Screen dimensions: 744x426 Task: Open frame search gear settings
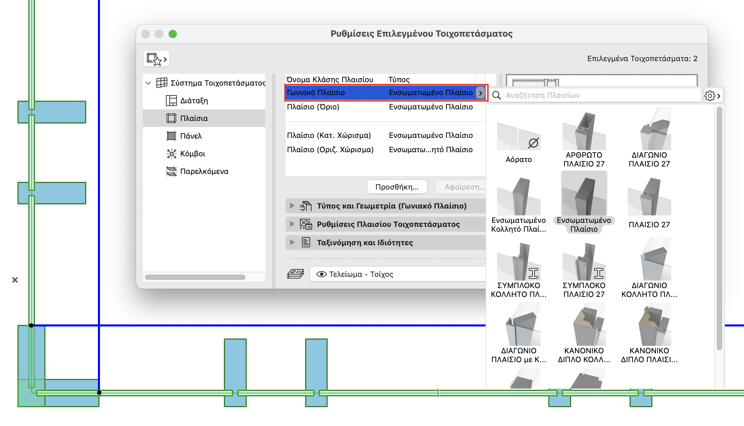coord(712,96)
